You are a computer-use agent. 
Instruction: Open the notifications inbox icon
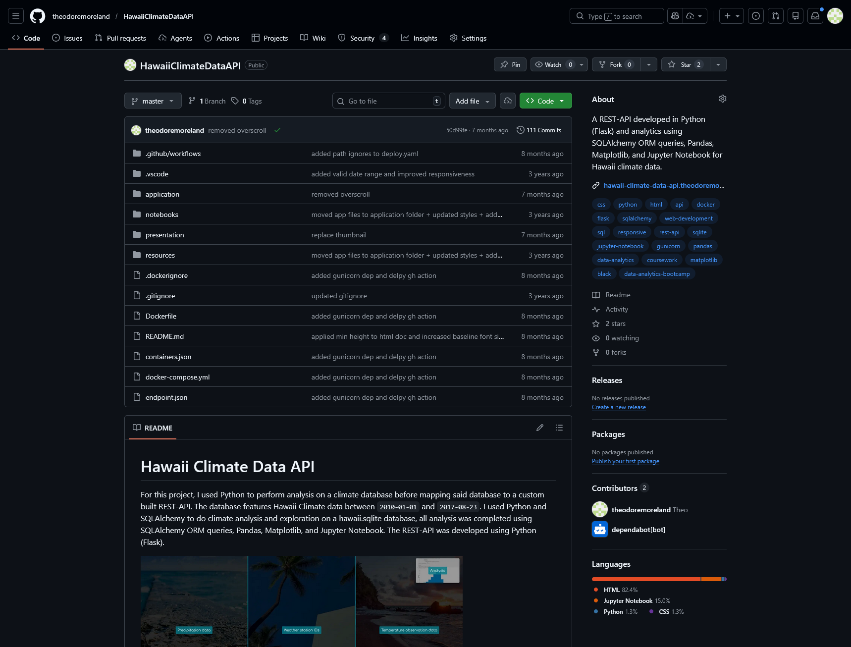pyautogui.click(x=815, y=15)
